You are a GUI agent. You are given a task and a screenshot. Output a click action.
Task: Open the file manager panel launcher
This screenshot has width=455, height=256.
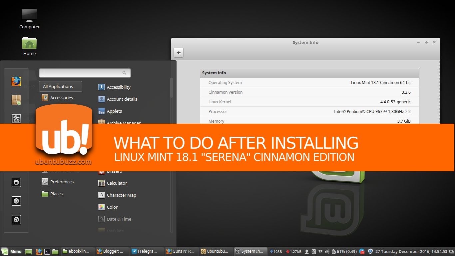55,252
